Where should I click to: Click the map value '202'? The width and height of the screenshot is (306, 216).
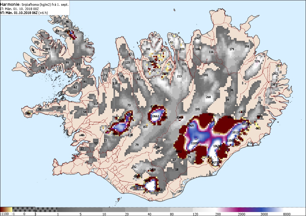[x=275, y=74]
